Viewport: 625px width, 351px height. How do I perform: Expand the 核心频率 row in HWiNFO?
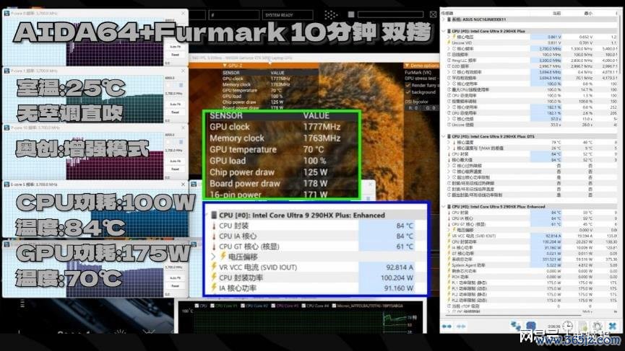pos(449,48)
